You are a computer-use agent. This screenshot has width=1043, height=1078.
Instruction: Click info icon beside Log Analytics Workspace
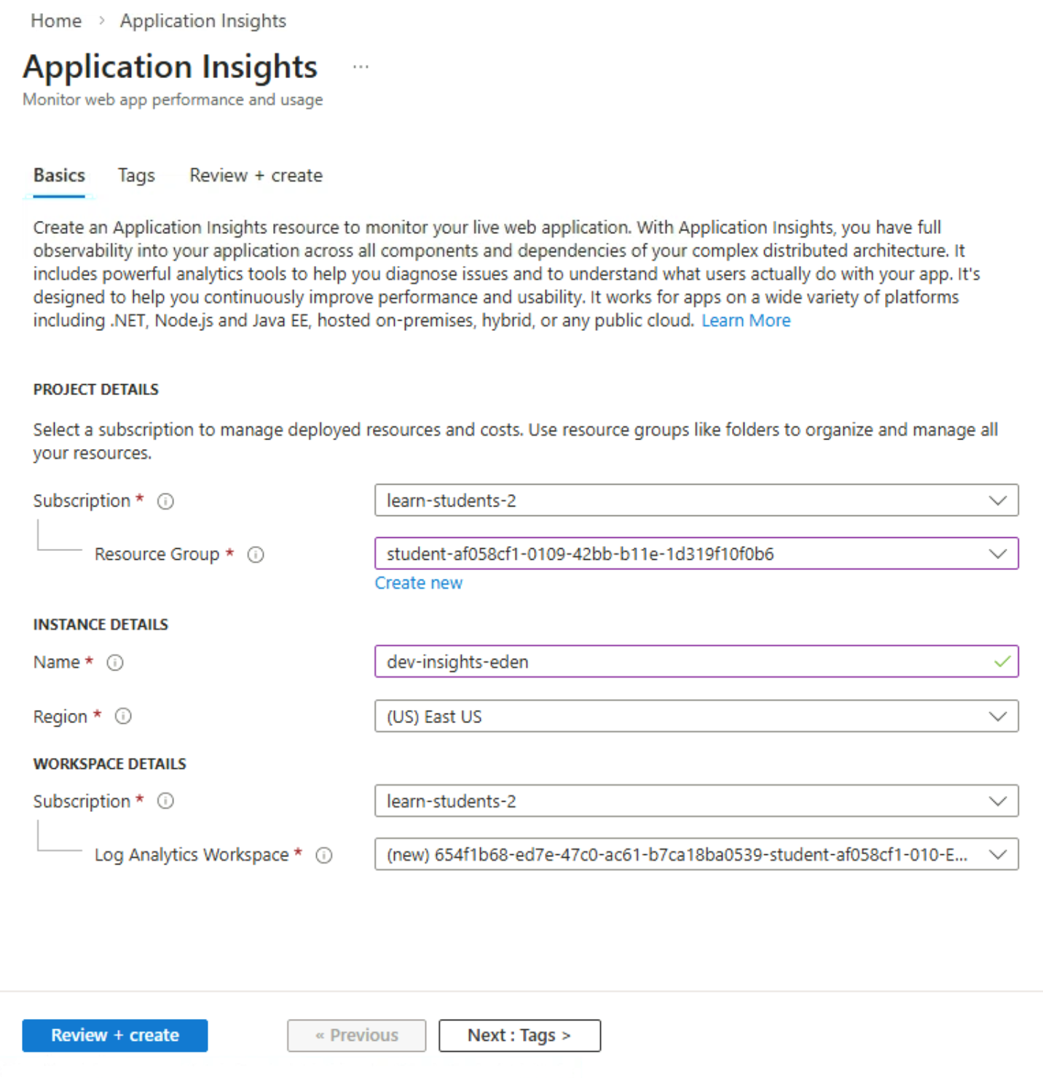click(324, 855)
